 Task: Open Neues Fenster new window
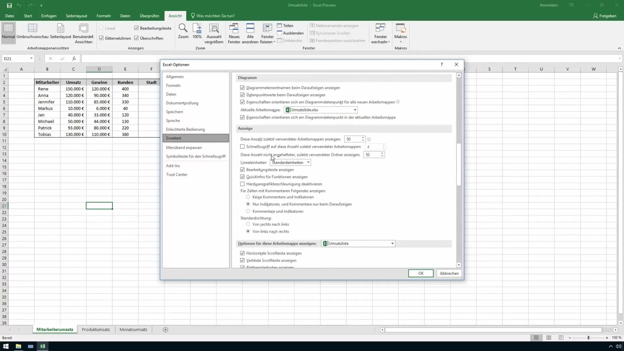click(234, 33)
